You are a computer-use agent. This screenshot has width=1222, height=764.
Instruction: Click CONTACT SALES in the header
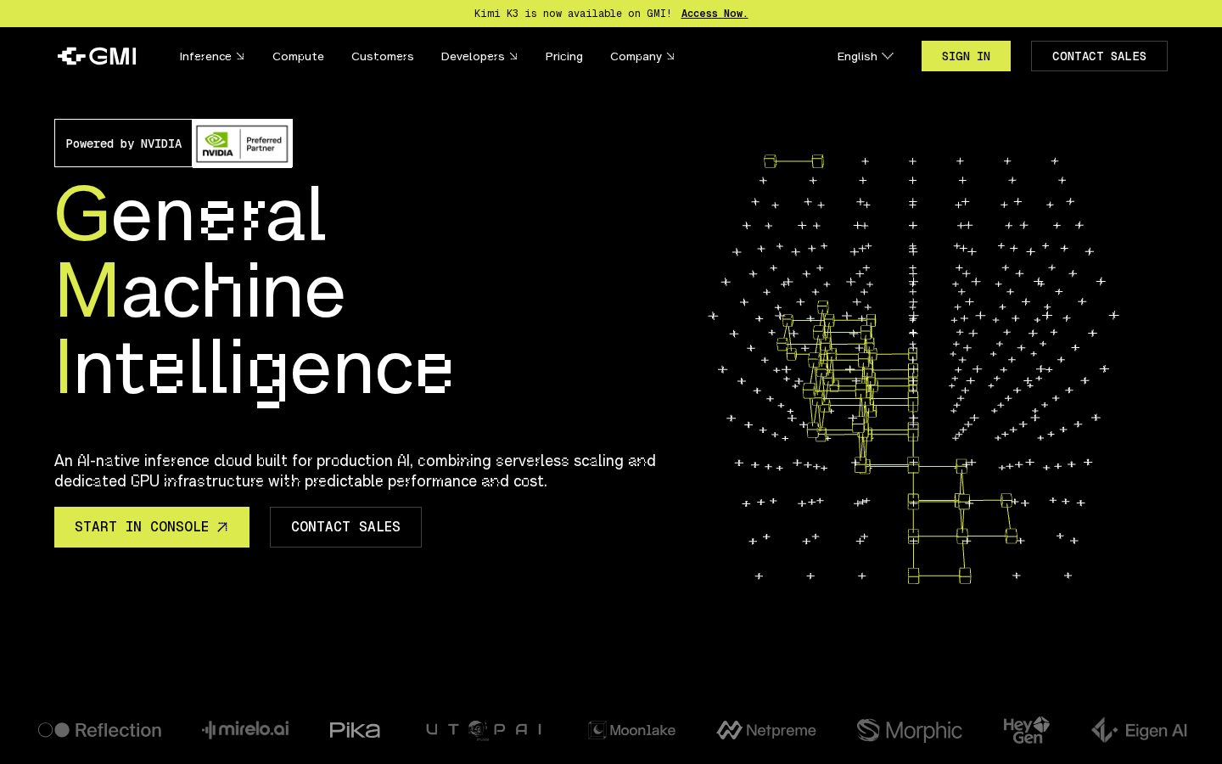[1099, 56]
